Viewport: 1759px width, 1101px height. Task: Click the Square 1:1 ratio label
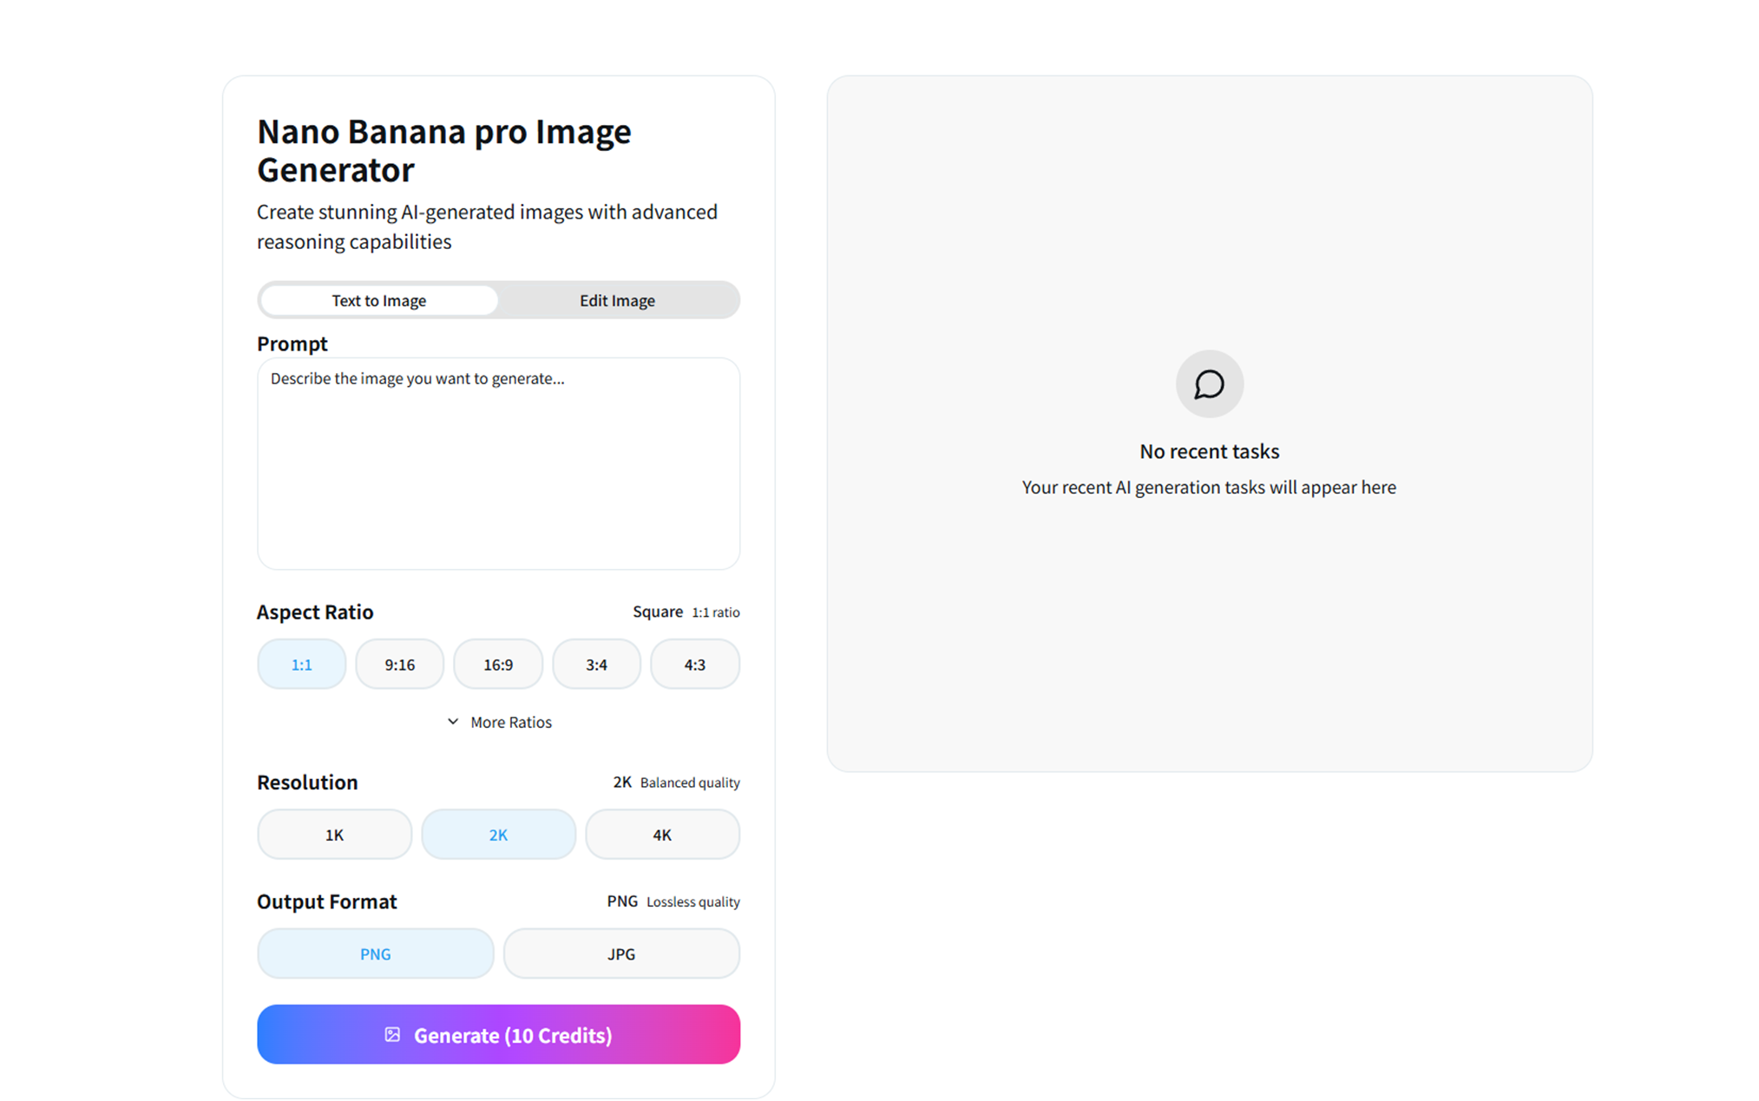click(686, 612)
